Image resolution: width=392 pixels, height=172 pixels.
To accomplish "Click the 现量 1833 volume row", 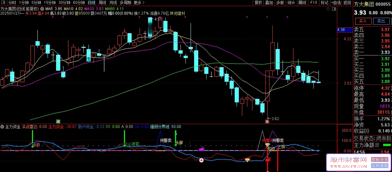I will 372,106.
